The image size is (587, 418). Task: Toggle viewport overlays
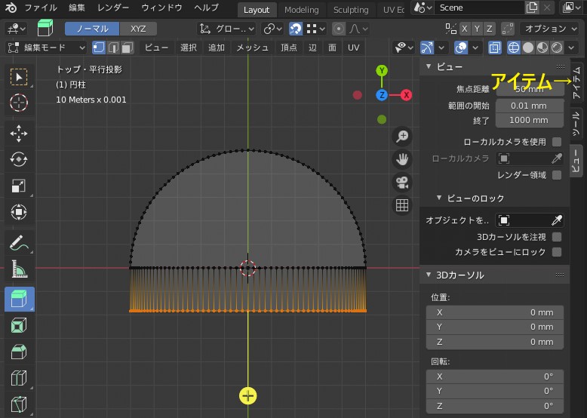pos(461,48)
